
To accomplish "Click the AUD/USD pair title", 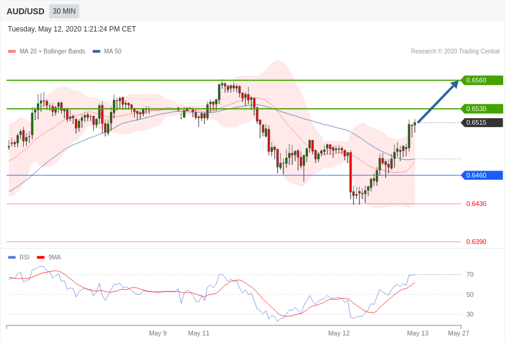I will tap(26, 12).
